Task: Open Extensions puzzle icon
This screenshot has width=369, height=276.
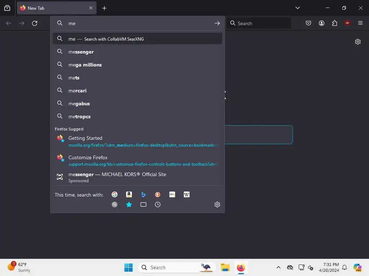Action: (334, 23)
